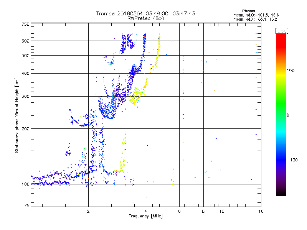Click the plot title 'Tromsø 20160504 03:46:00-03:47:43'
This screenshot has height=230, width=307.
tap(145, 13)
